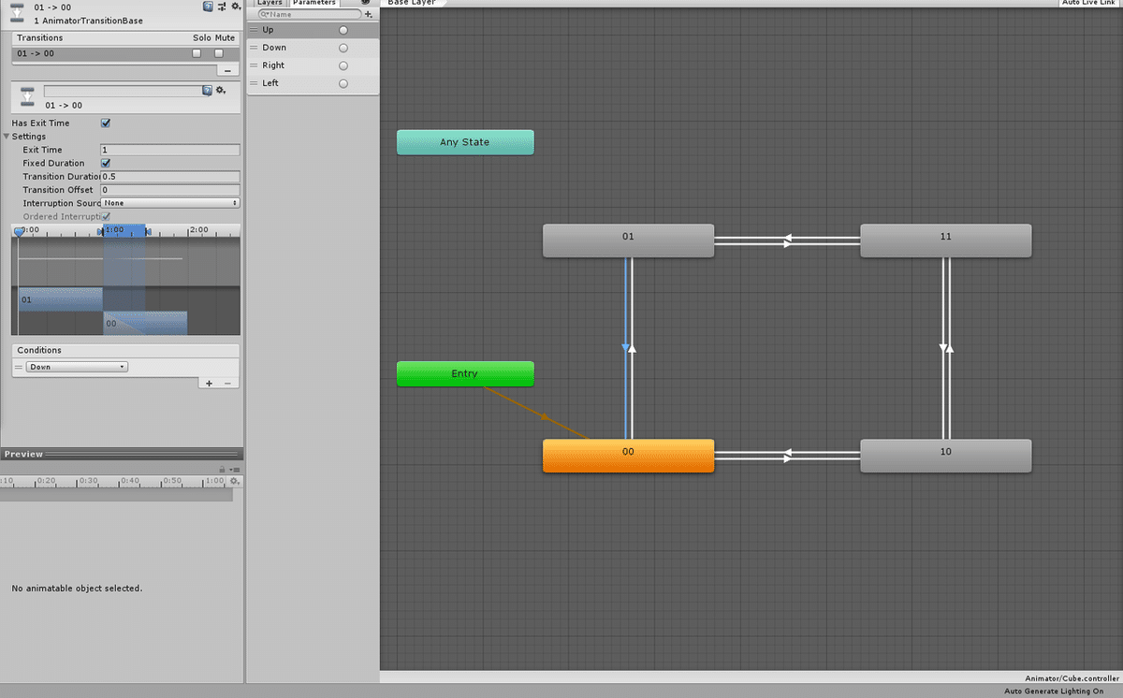This screenshot has width=1123, height=698.
Task: Click the Conditions list header
Action: point(125,350)
